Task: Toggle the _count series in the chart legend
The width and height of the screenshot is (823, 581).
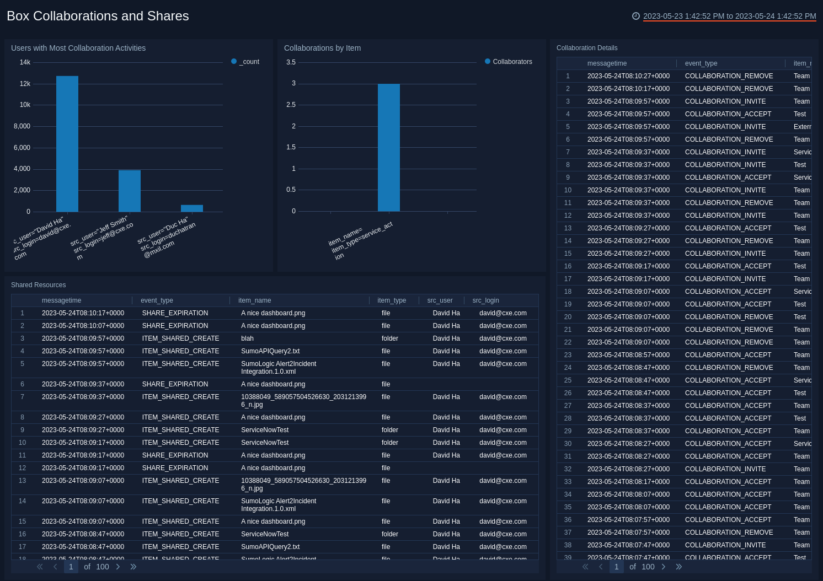Action: [245, 61]
